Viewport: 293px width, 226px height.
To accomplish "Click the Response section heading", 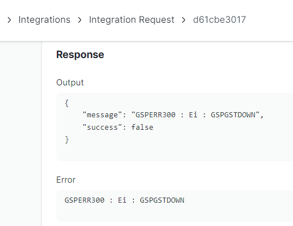I will pos(80,55).
